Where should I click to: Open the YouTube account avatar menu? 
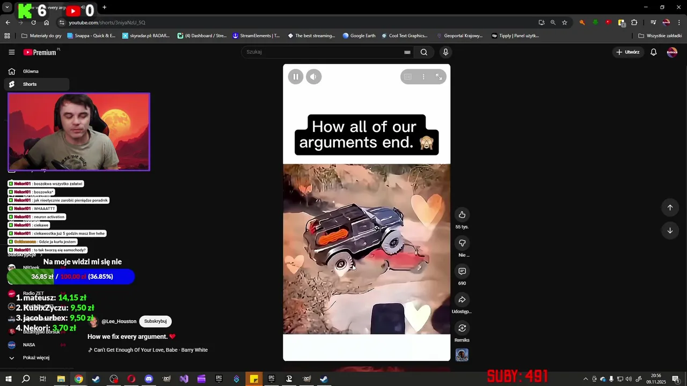(672, 52)
